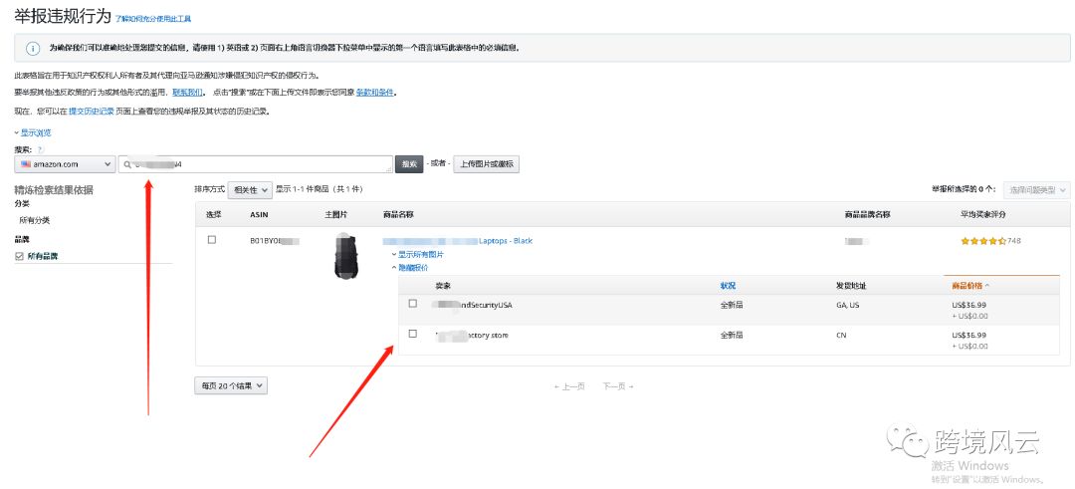Open the 相关性 sort order dropdown
The height and width of the screenshot is (489, 1075).
tap(249, 189)
